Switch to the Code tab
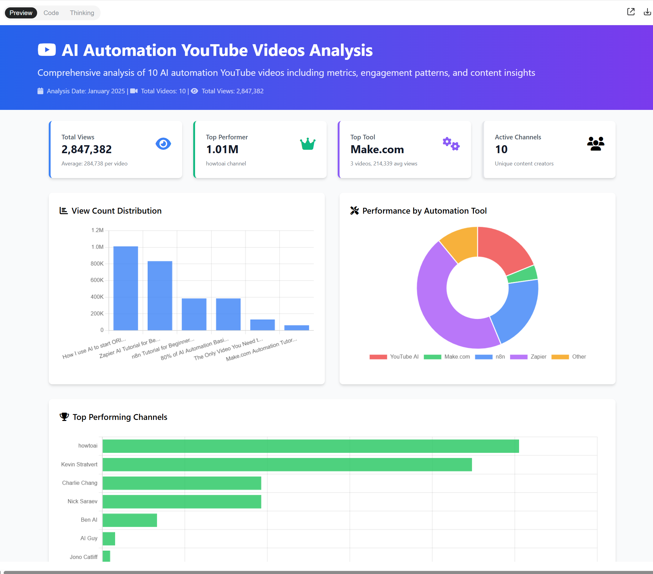 [51, 13]
